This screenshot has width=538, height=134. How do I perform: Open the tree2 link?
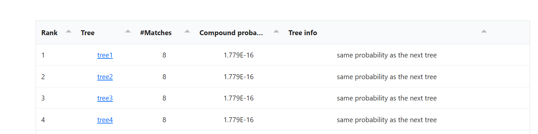pyautogui.click(x=105, y=77)
